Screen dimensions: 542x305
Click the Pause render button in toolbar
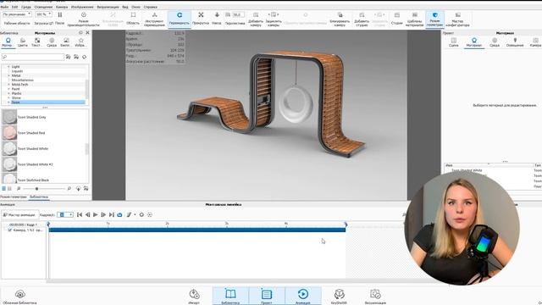(x=60, y=19)
